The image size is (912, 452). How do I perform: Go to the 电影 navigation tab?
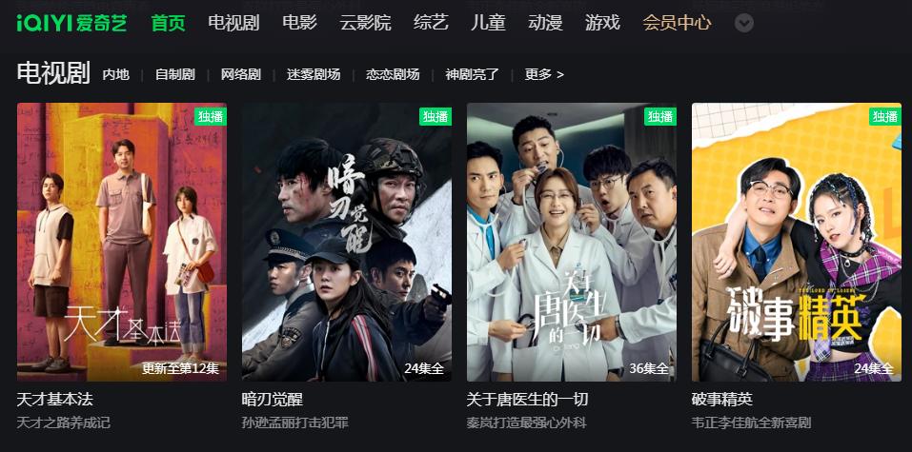click(299, 23)
